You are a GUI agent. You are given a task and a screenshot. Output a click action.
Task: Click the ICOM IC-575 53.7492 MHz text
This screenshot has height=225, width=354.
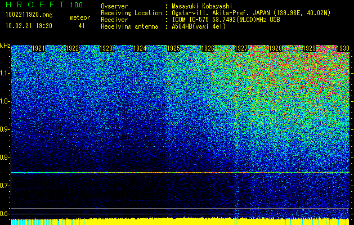226,20
